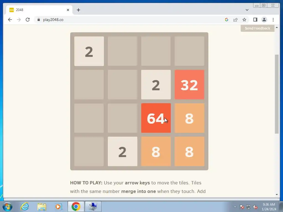View site information lock icon
283x212 pixels.
click(38, 20)
